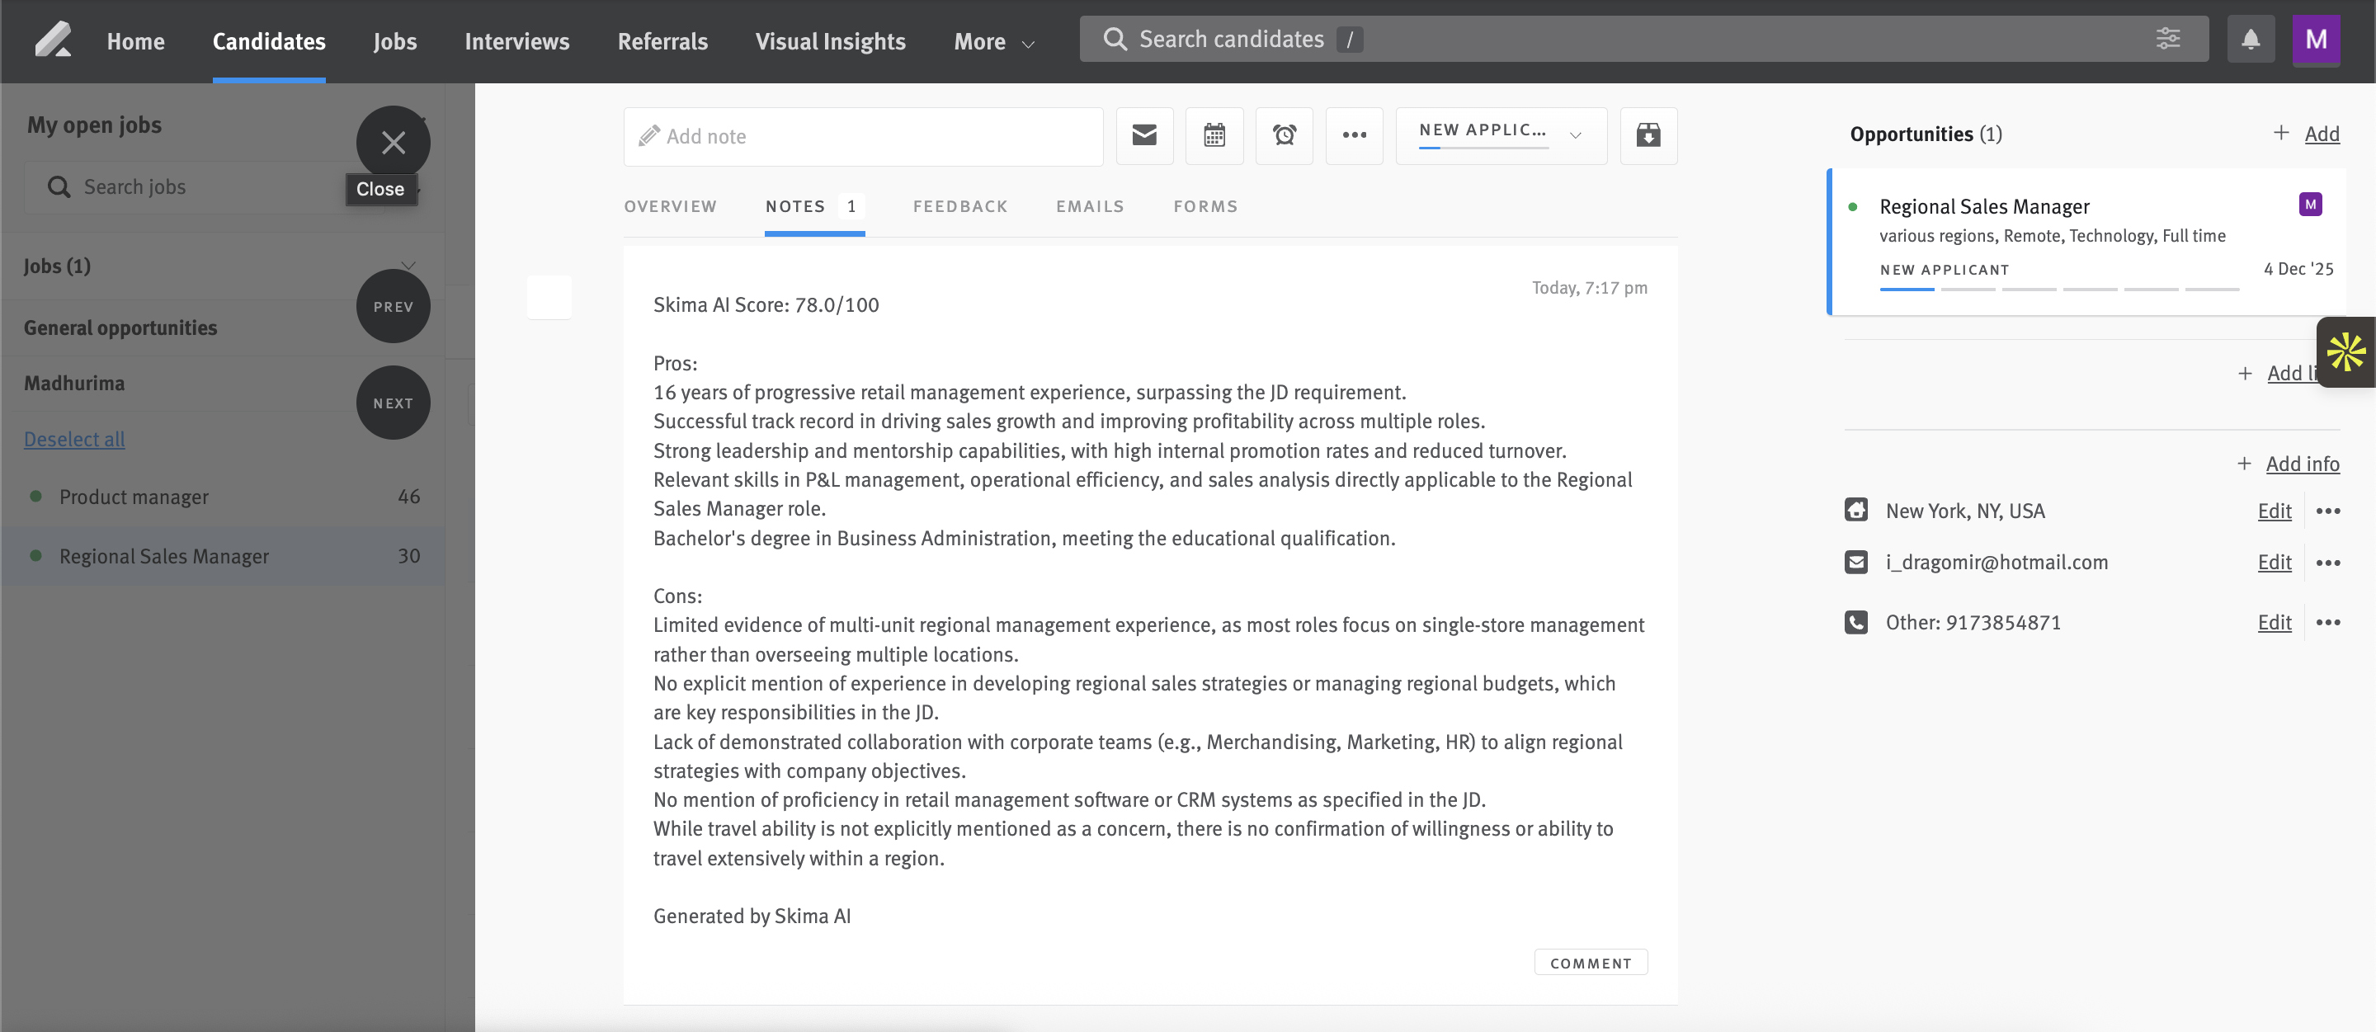Select the checkbox beside the Skima note

(x=549, y=297)
